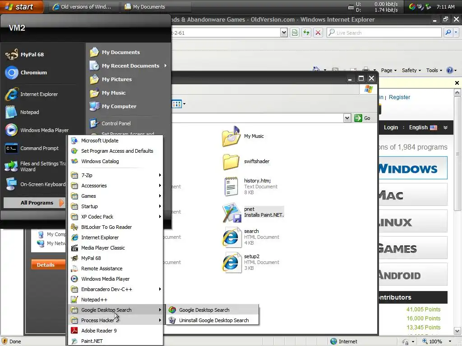This screenshot has height=346, width=462.
Task: Open Adobe Reader 9
Action: [115, 331]
